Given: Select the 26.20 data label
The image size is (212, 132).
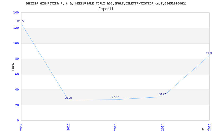Looking at the screenshot, I should point(68,98).
